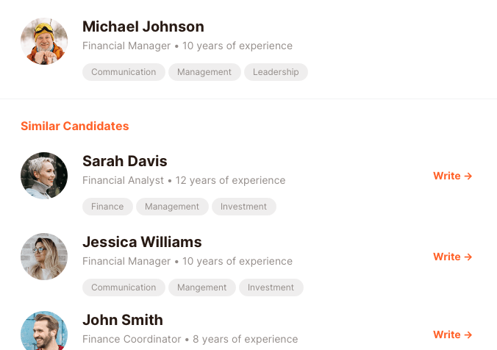Open the Michael Johnson name heading
This screenshot has width=497, height=350.
point(143,26)
